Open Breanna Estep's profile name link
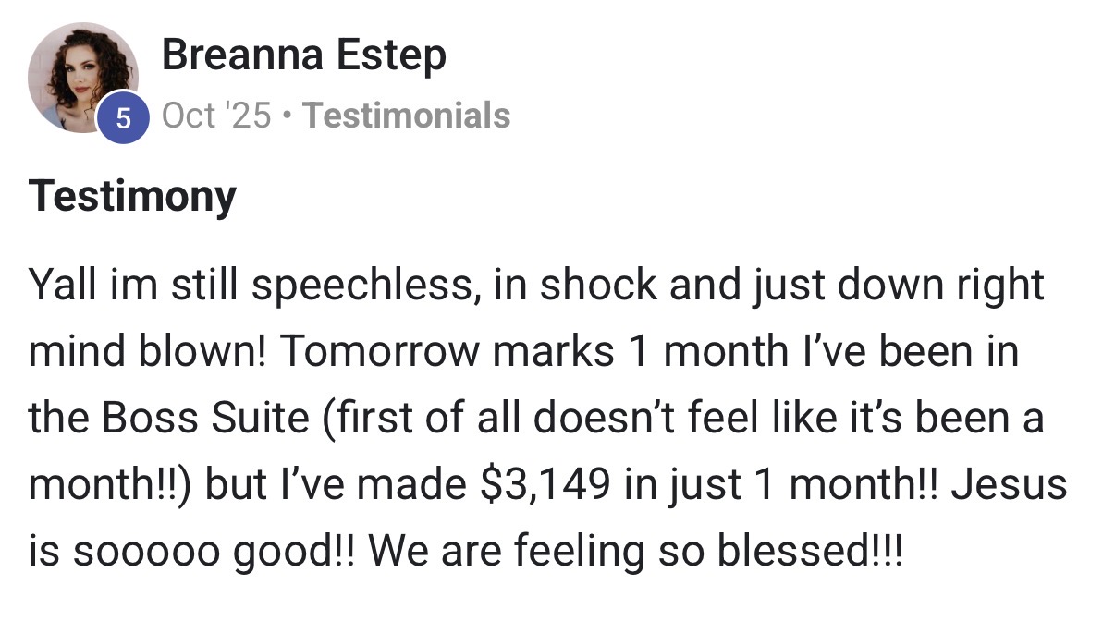This screenshot has width=1115, height=621. pyautogui.click(x=304, y=55)
